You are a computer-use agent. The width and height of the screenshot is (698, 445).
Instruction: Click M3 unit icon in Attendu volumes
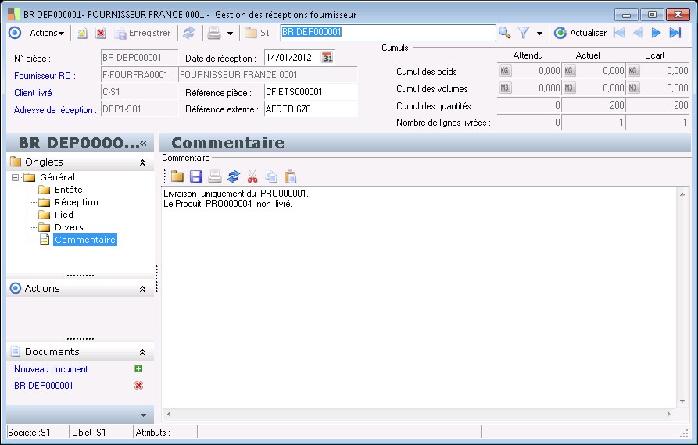point(505,88)
